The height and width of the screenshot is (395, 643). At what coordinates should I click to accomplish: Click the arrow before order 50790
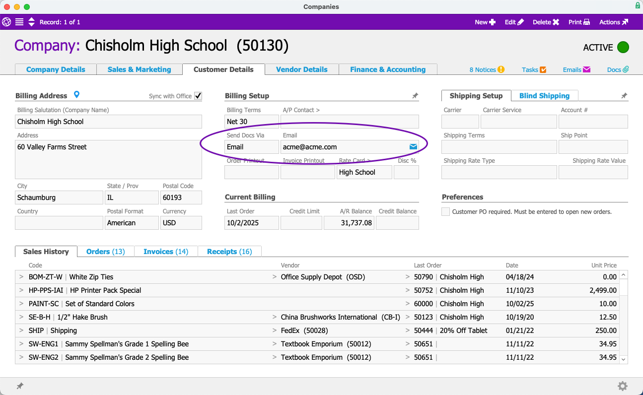[x=408, y=277]
